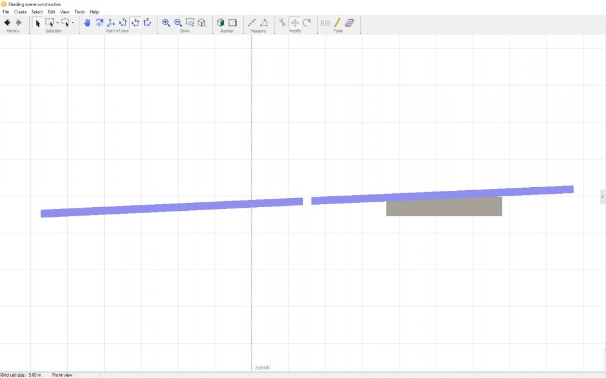This screenshot has width=606, height=378.
Task: Click the zoom out magnifier
Action: click(x=178, y=23)
